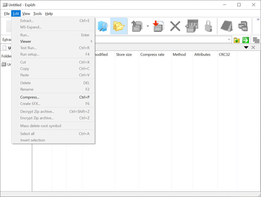The width and height of the screenshot is (261, 197).
Task: Close the open Edit menu
Action: [x=16, y=14]
